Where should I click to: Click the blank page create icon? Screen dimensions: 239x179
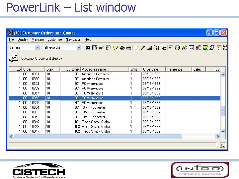pyautogui.click(x=136, y=48)
